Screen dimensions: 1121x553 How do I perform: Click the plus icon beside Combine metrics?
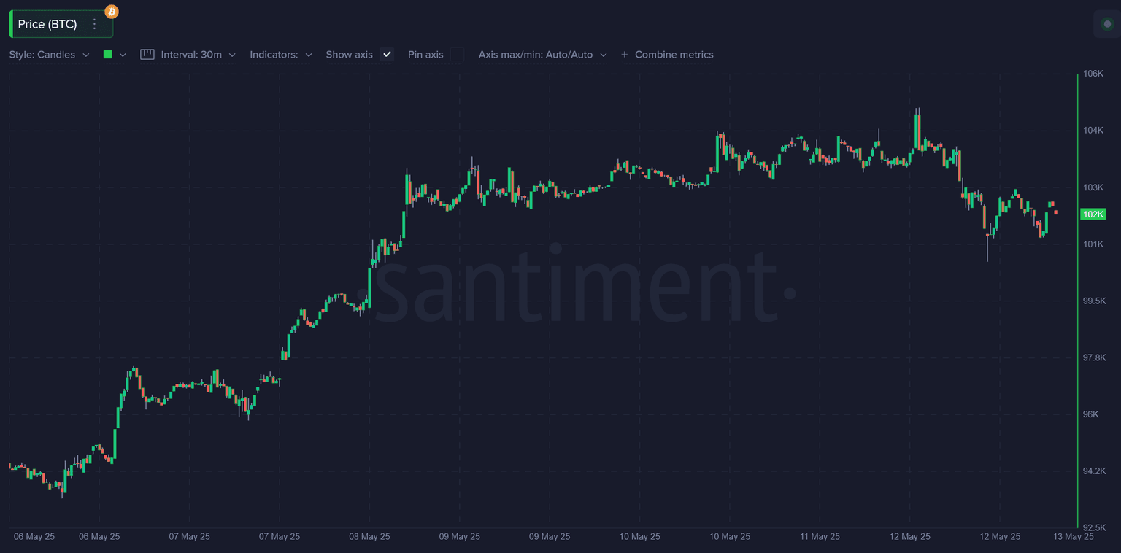[x=624, y=55]
